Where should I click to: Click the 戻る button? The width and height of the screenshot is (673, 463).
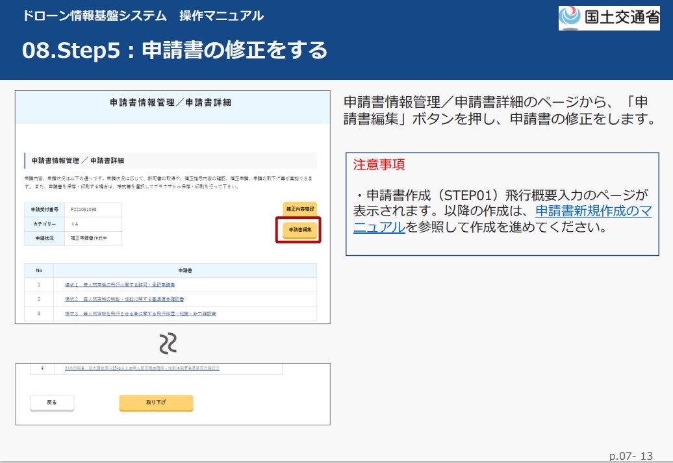click(x=52, y=403)
